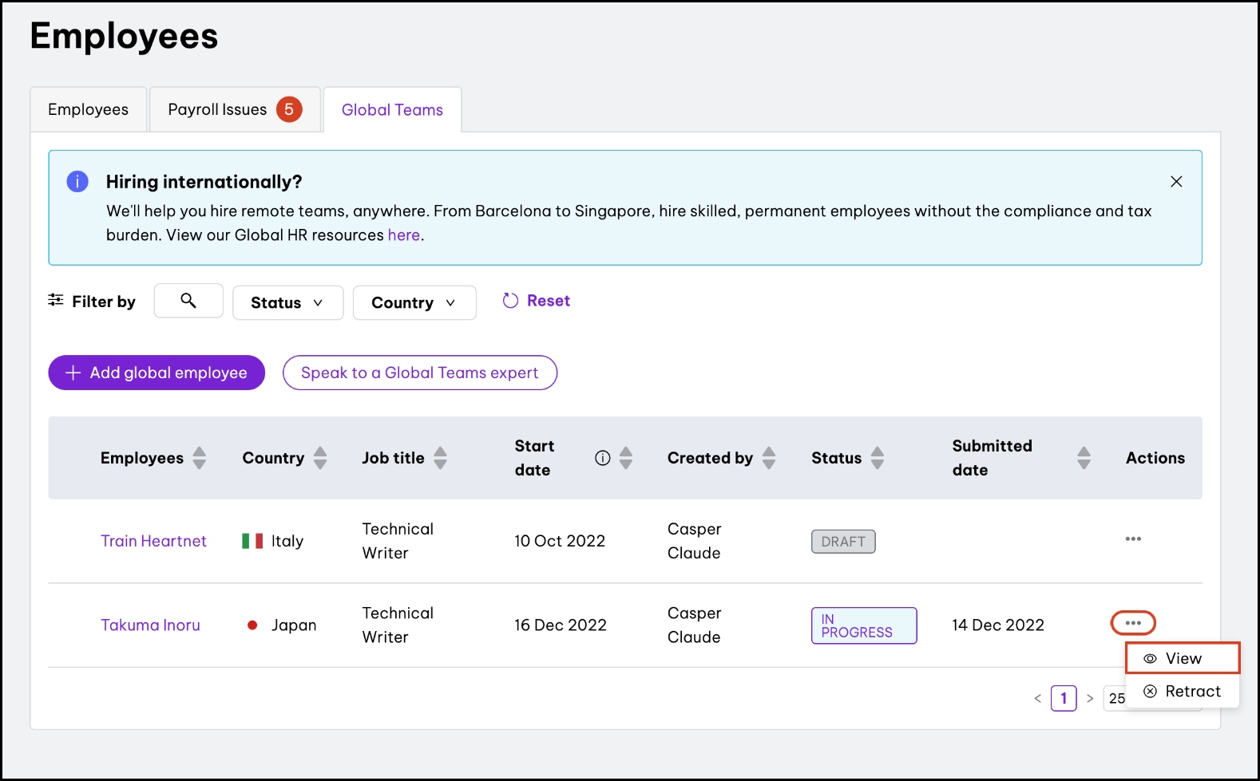Sort by Status column arrows
Screen dimensions: 1260x781
pyautogui.click(x=877, y=458)
